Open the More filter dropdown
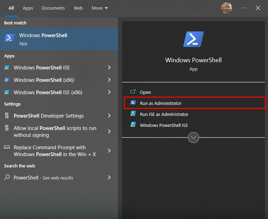The image size is (268, 219). click(x=100, y=8)
